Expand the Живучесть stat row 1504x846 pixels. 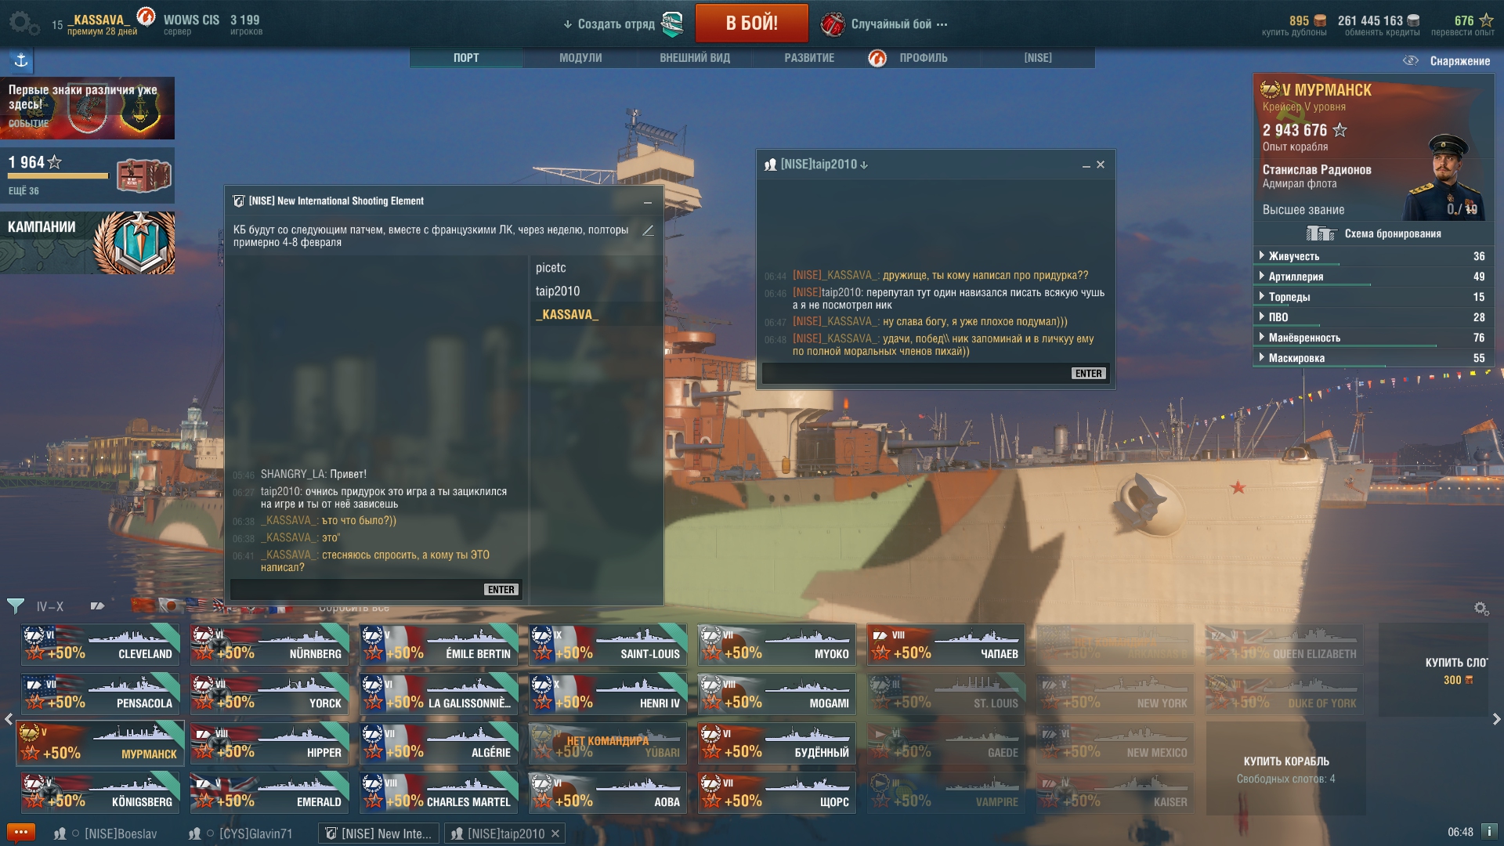click(1372, 256)
